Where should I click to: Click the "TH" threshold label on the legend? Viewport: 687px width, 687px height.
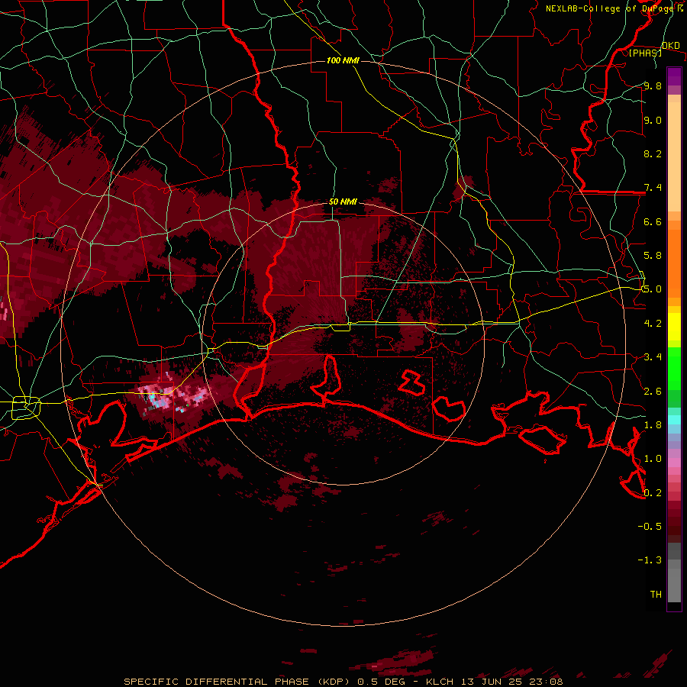pyautogui.click(x=656, y=595)
